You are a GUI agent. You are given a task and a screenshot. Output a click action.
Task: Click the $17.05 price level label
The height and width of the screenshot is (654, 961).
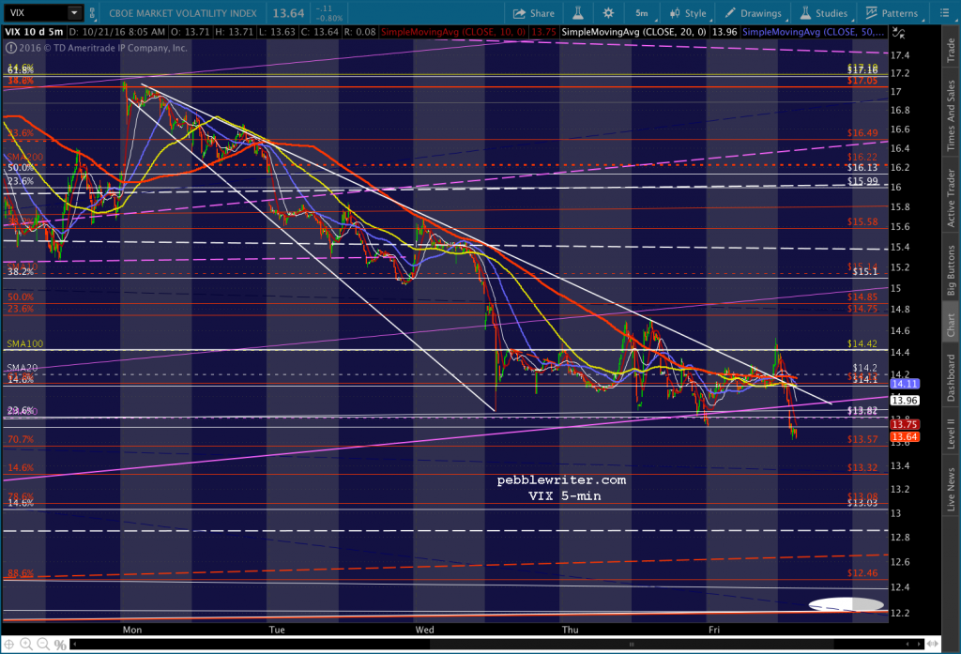(x=862, y=81)
